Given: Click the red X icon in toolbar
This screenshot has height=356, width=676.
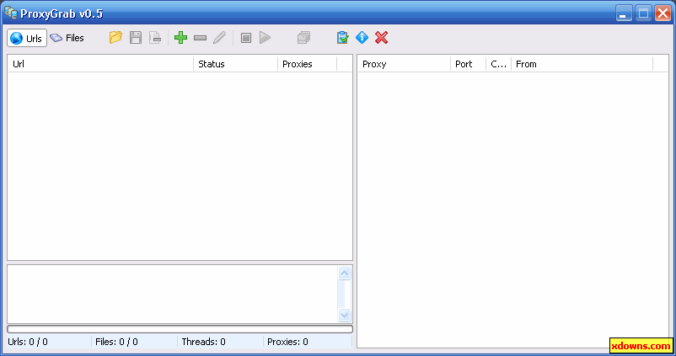Looking at the screenshot, I should click(x=381, y=37).
